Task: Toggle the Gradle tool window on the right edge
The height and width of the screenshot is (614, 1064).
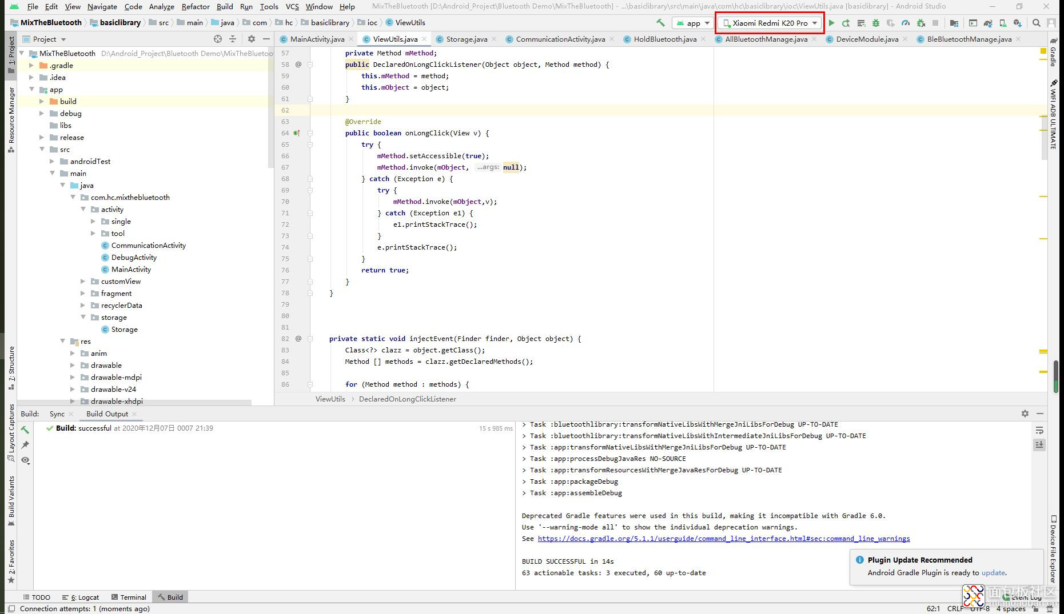Action: (x=1053, y=53)
